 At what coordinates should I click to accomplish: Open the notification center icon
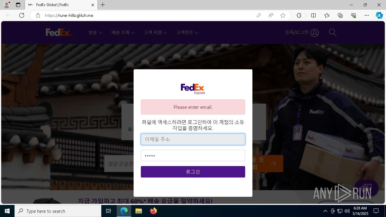pos(376,211)
